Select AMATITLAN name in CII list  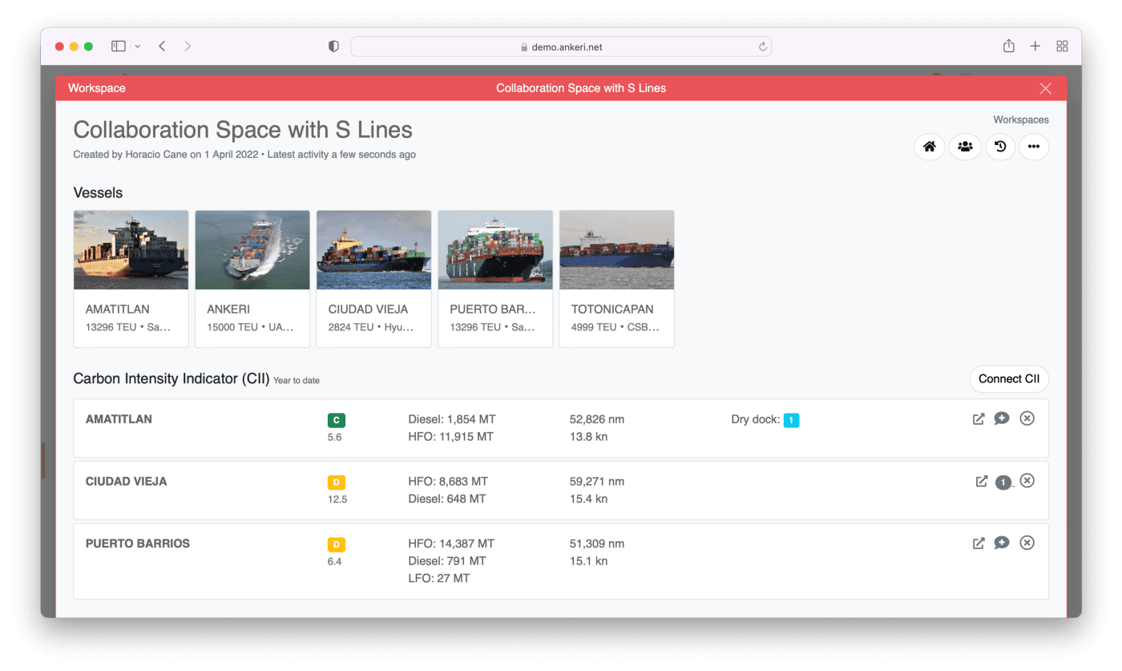click(x=119, y=419)
